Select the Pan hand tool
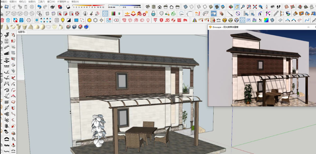 [x=237, y=7]
